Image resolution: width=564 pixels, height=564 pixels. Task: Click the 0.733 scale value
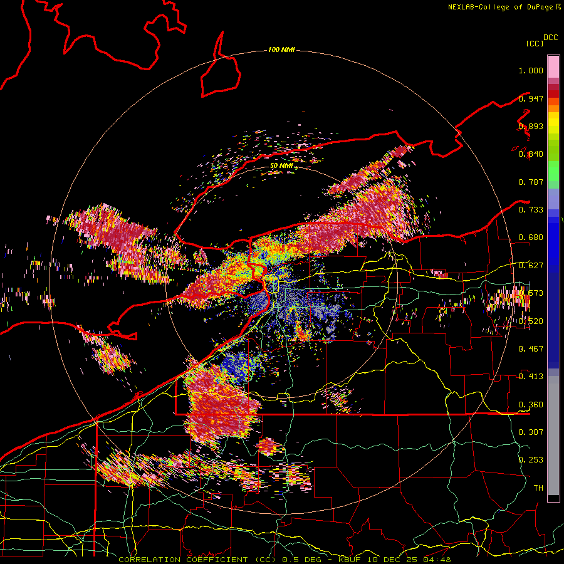(x=531, y=210)
